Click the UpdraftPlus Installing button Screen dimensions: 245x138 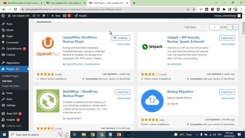[x=121, y=38]
